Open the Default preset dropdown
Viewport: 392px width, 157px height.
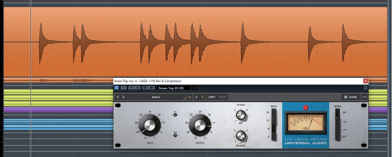click(x=156, y=97)
